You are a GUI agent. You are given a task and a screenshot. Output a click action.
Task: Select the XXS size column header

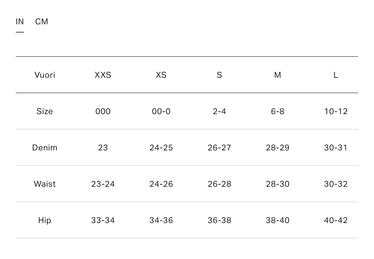(103, 75)
